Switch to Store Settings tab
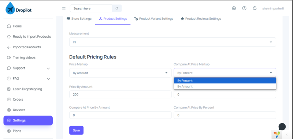Viewport: 293px width, 139px height. coord(79,19)
